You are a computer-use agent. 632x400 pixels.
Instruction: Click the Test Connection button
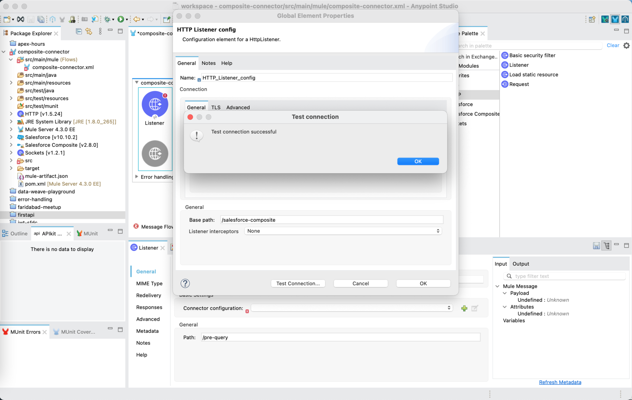coord(298,283)
